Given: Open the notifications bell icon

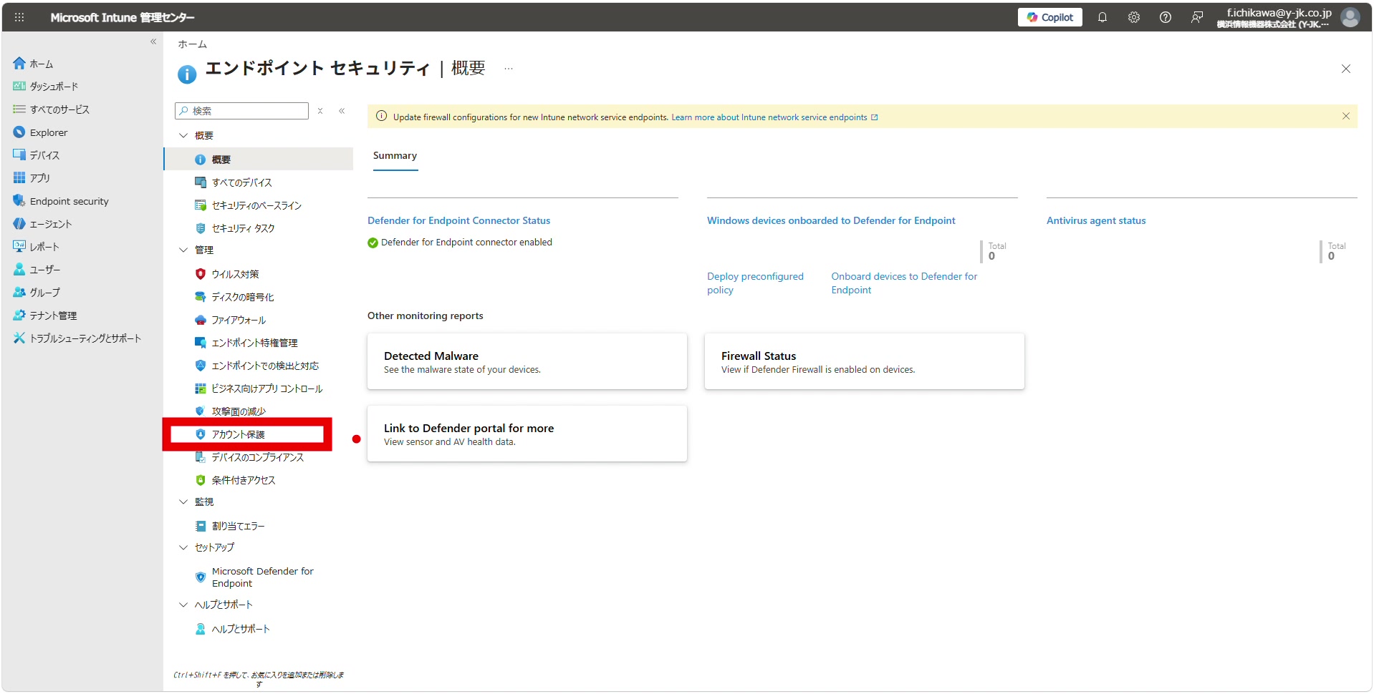Looking at the screenshot, I should point(1102,17).
